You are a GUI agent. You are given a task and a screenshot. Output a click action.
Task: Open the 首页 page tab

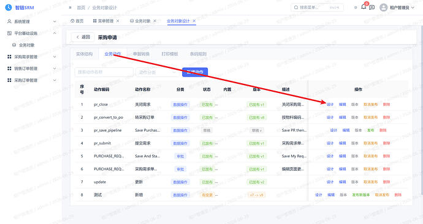(77, 21)
